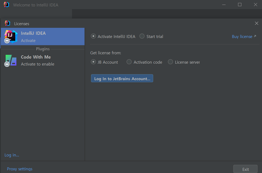
Task: Select Code With Me plugin entry
Action: pyautogui.click(x=43, y=60)
